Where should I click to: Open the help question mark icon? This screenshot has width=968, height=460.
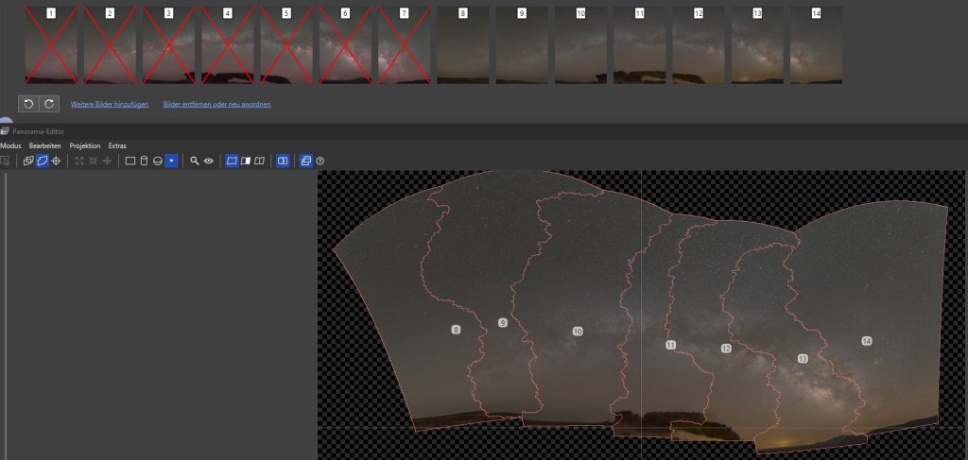(320, 162)
